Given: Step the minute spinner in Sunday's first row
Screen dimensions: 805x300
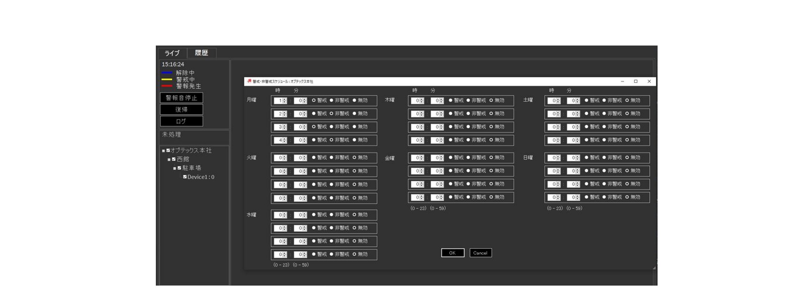Looking at the screenshot, I should click(578, 158).
